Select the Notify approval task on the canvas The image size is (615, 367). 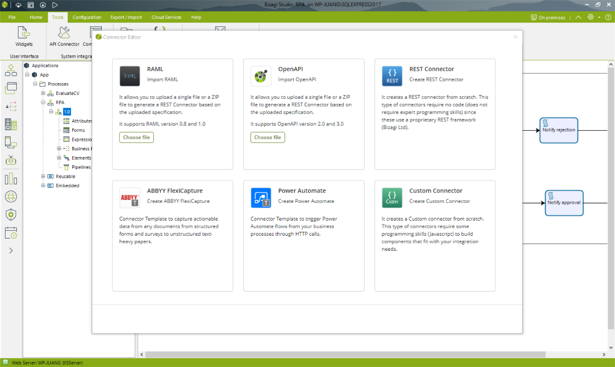coord(564,203)
